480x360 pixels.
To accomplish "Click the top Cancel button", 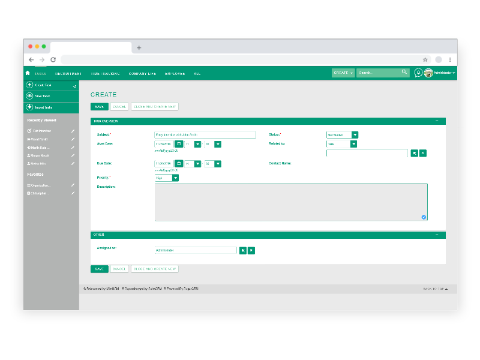I will pos(119,107).
